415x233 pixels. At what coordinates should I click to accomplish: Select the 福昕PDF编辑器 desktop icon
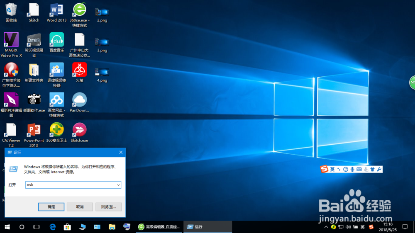click(x=11, y=100)
